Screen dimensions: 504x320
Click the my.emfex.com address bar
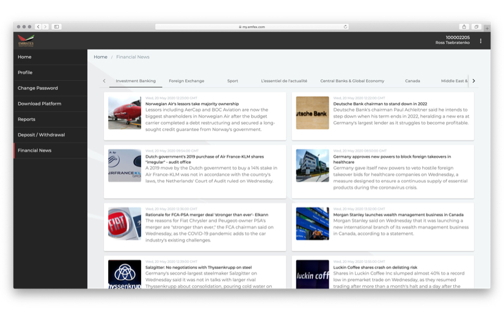pyautogui.click(x=252, y=27)
